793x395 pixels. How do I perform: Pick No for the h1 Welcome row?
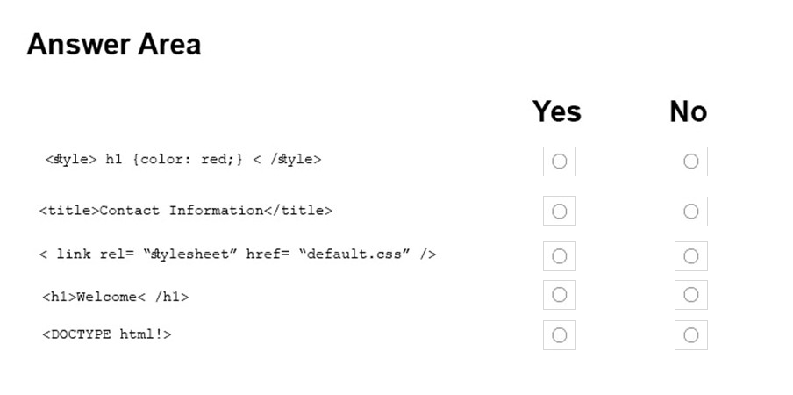point(691,295)
